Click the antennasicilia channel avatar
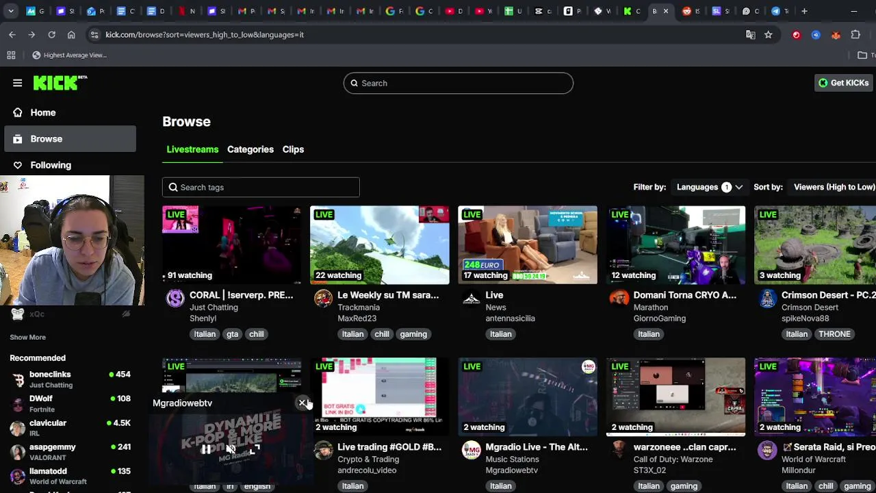The image size is (876, 493). point(471,298)
